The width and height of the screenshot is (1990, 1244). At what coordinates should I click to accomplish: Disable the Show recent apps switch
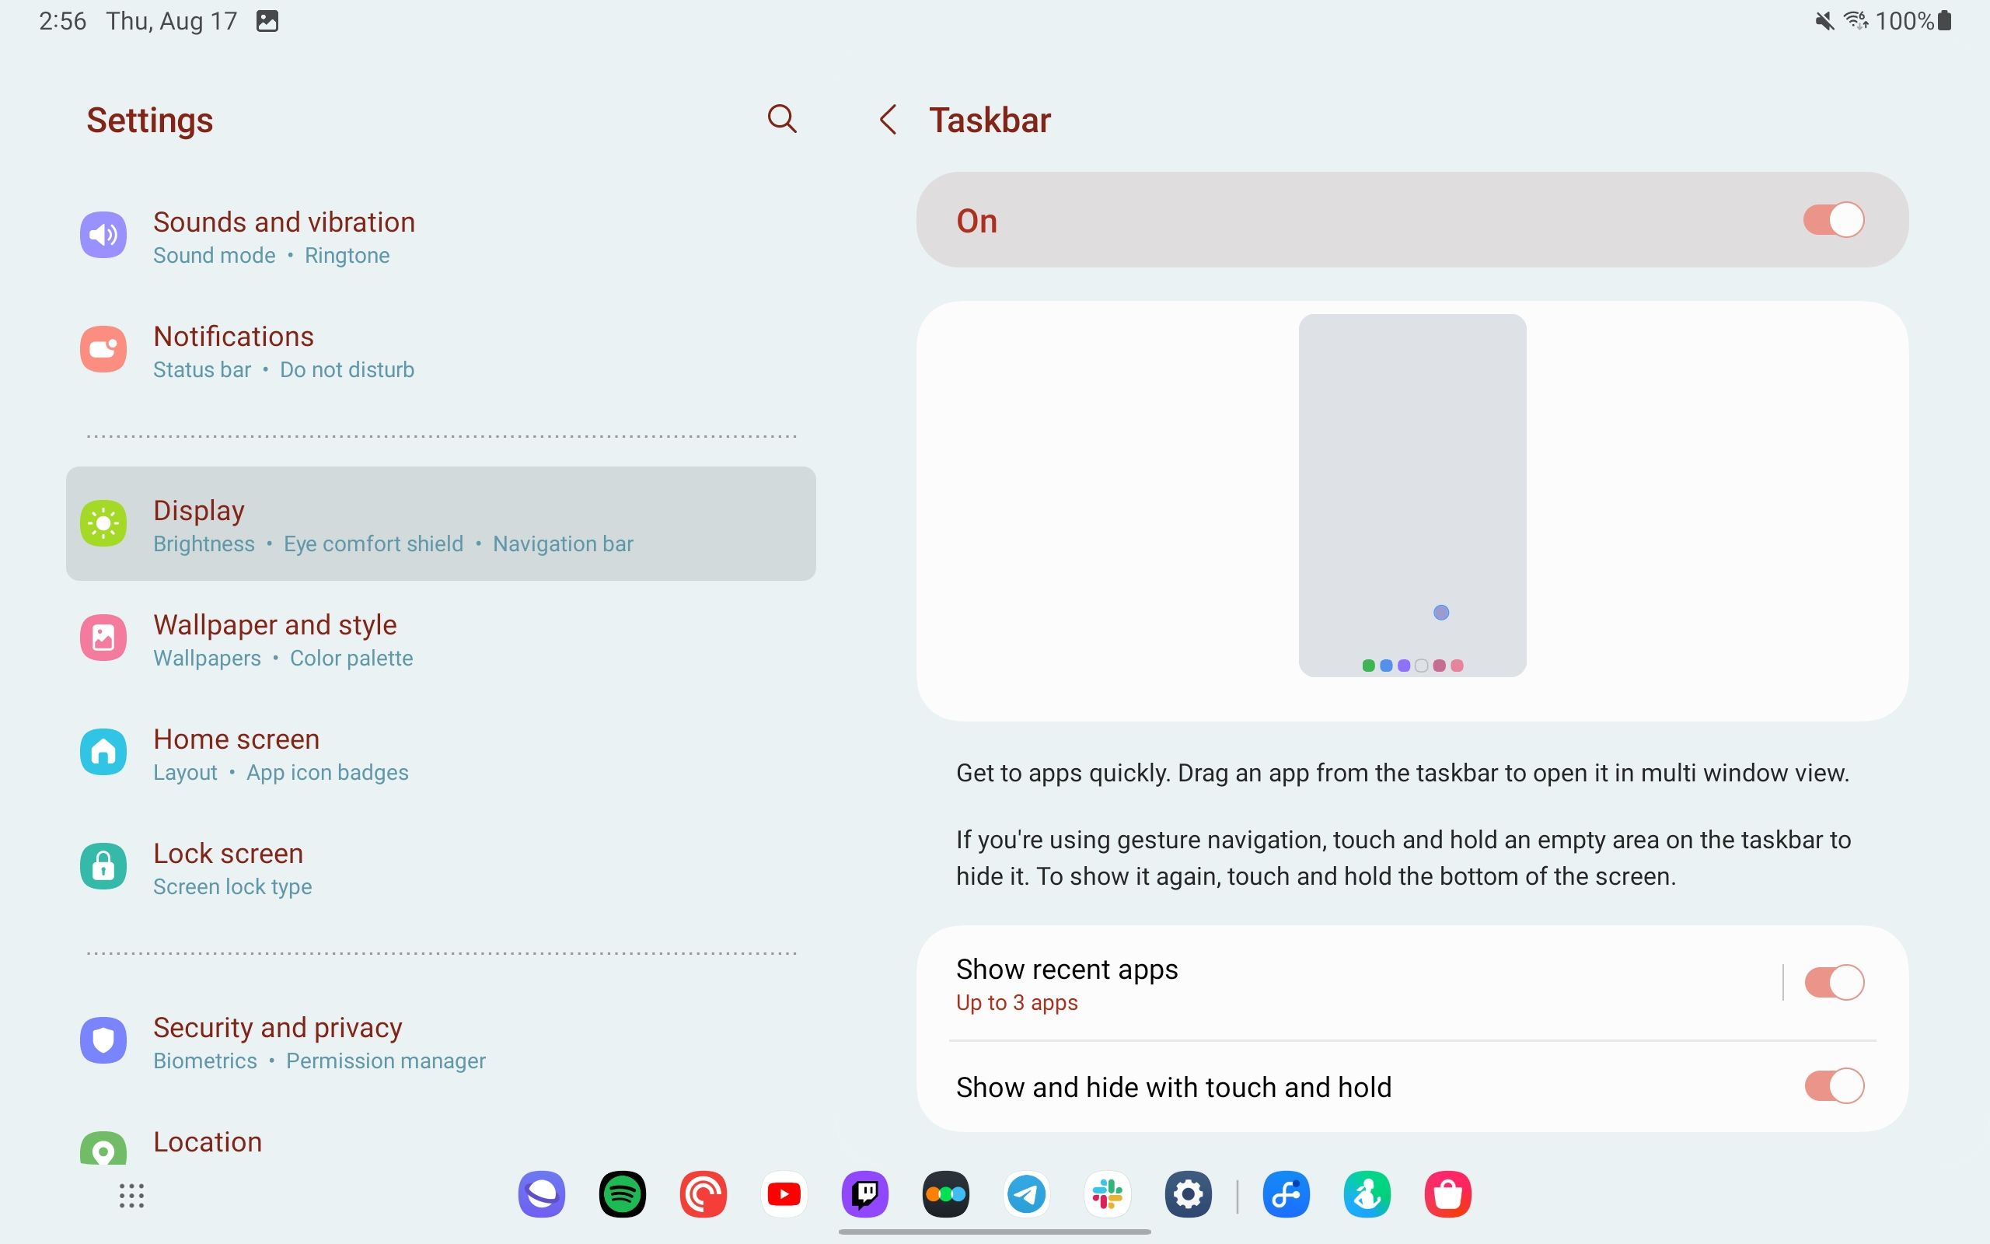click(x=1834, y=982)
